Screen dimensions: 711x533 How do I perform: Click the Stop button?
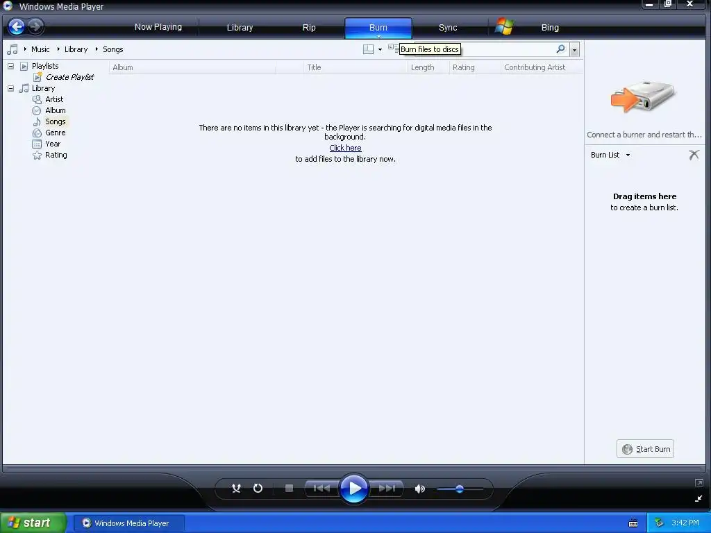pos(289,488)
